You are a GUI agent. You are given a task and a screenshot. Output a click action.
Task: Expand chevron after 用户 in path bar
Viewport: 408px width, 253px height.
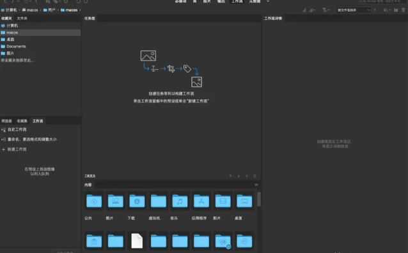58,10
